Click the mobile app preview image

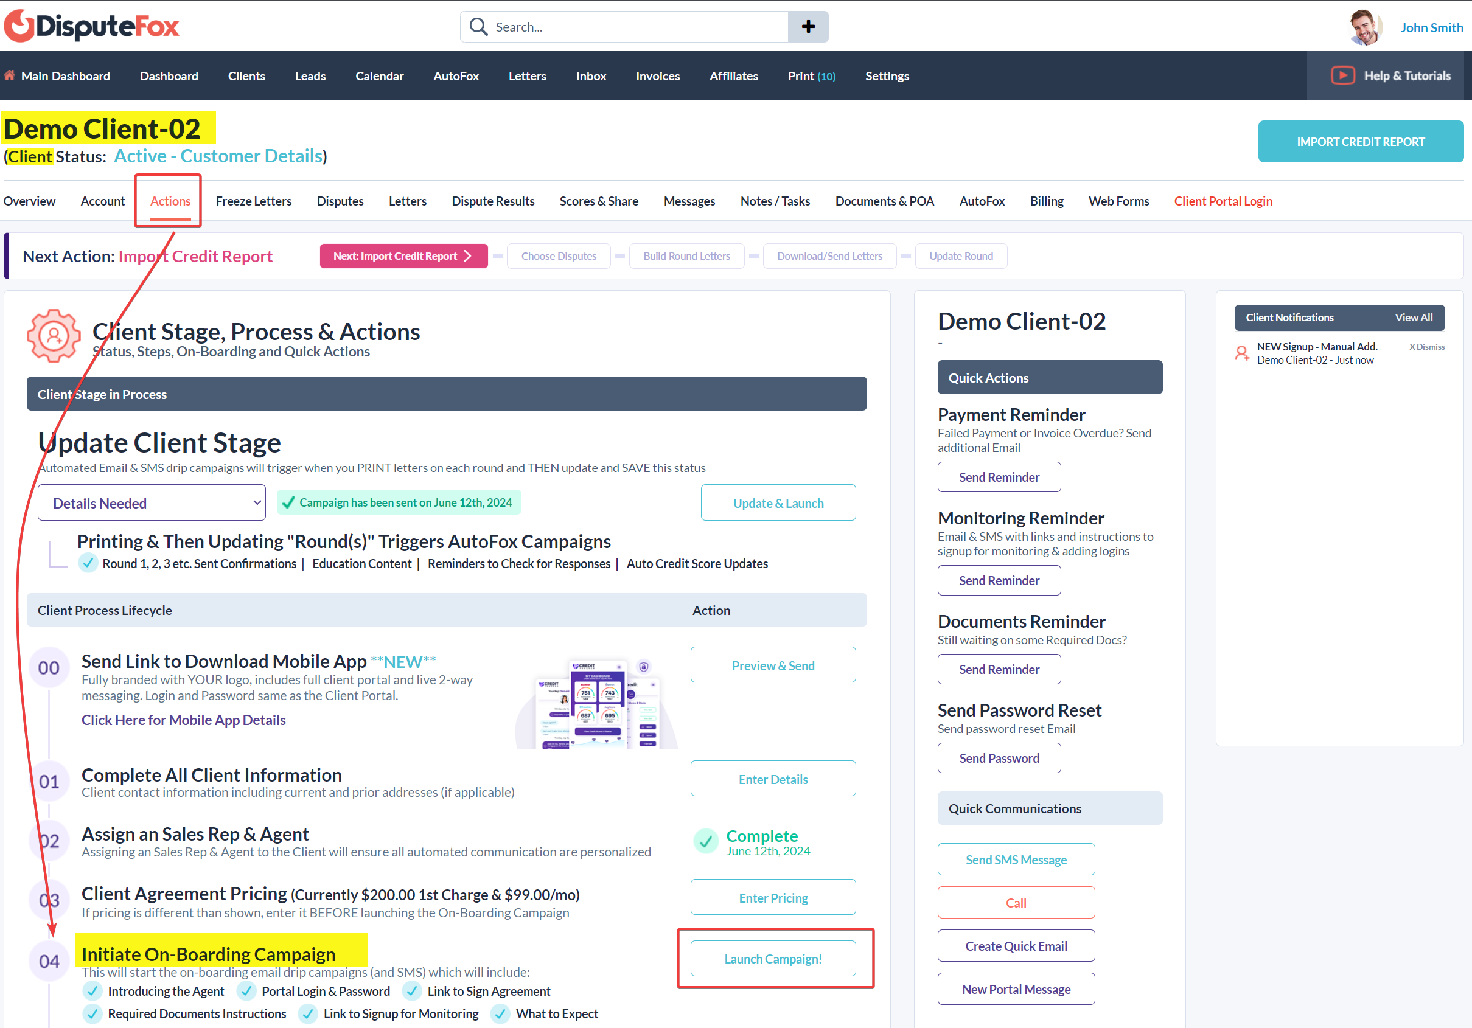click(x=596, y=704)
